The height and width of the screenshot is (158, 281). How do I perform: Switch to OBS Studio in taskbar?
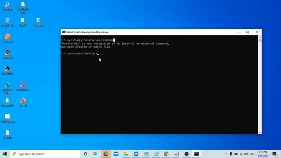pyautogui.click(x=186, y=154)
